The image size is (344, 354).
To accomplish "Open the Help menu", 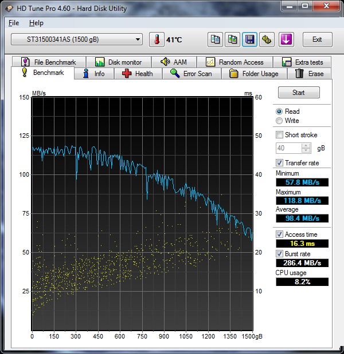I will (36, 23).
